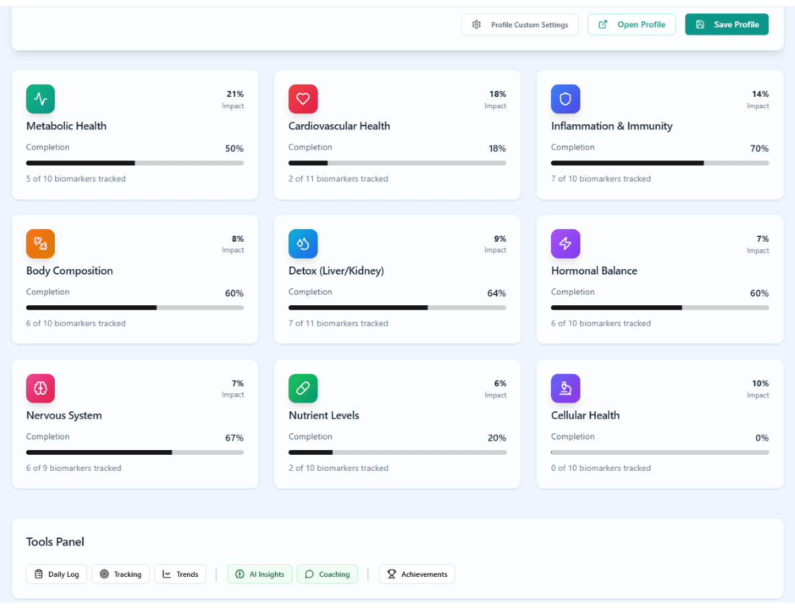Click the 21% impact value

point(235,94)
